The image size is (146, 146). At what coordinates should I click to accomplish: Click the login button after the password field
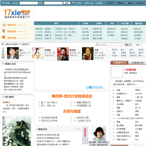[x=67, y=3]
